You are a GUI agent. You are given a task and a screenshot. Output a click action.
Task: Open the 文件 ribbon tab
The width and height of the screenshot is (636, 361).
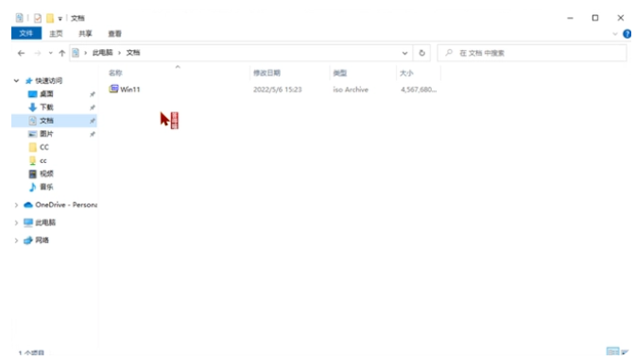(26, 33)
